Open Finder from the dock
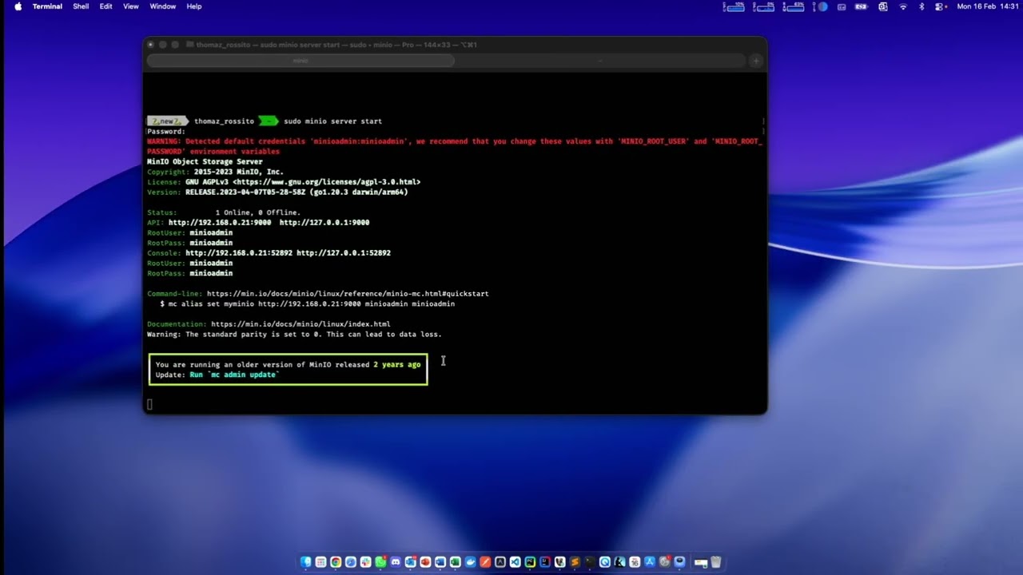Viewport: 1023px width, 575px height. pos(306,562)
